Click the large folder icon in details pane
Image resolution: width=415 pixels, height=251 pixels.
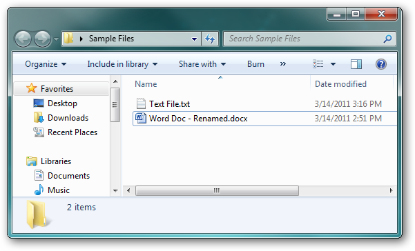coord(37,214)
